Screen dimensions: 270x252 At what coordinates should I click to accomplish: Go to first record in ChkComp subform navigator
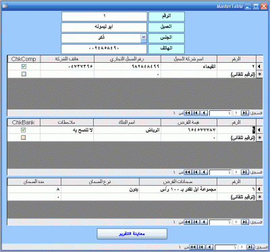pos(245,113)
